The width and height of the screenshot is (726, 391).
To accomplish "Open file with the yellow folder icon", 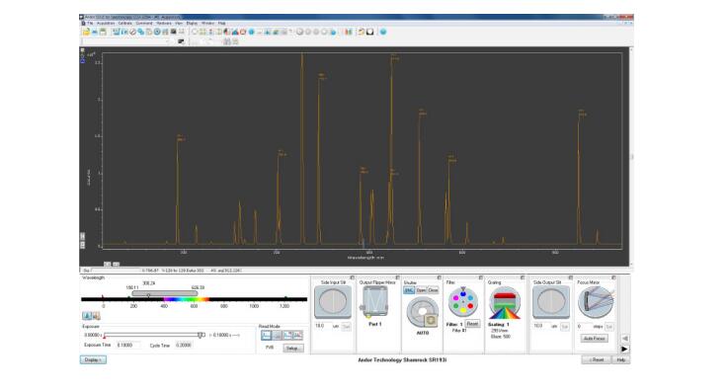I will point(86,32).
